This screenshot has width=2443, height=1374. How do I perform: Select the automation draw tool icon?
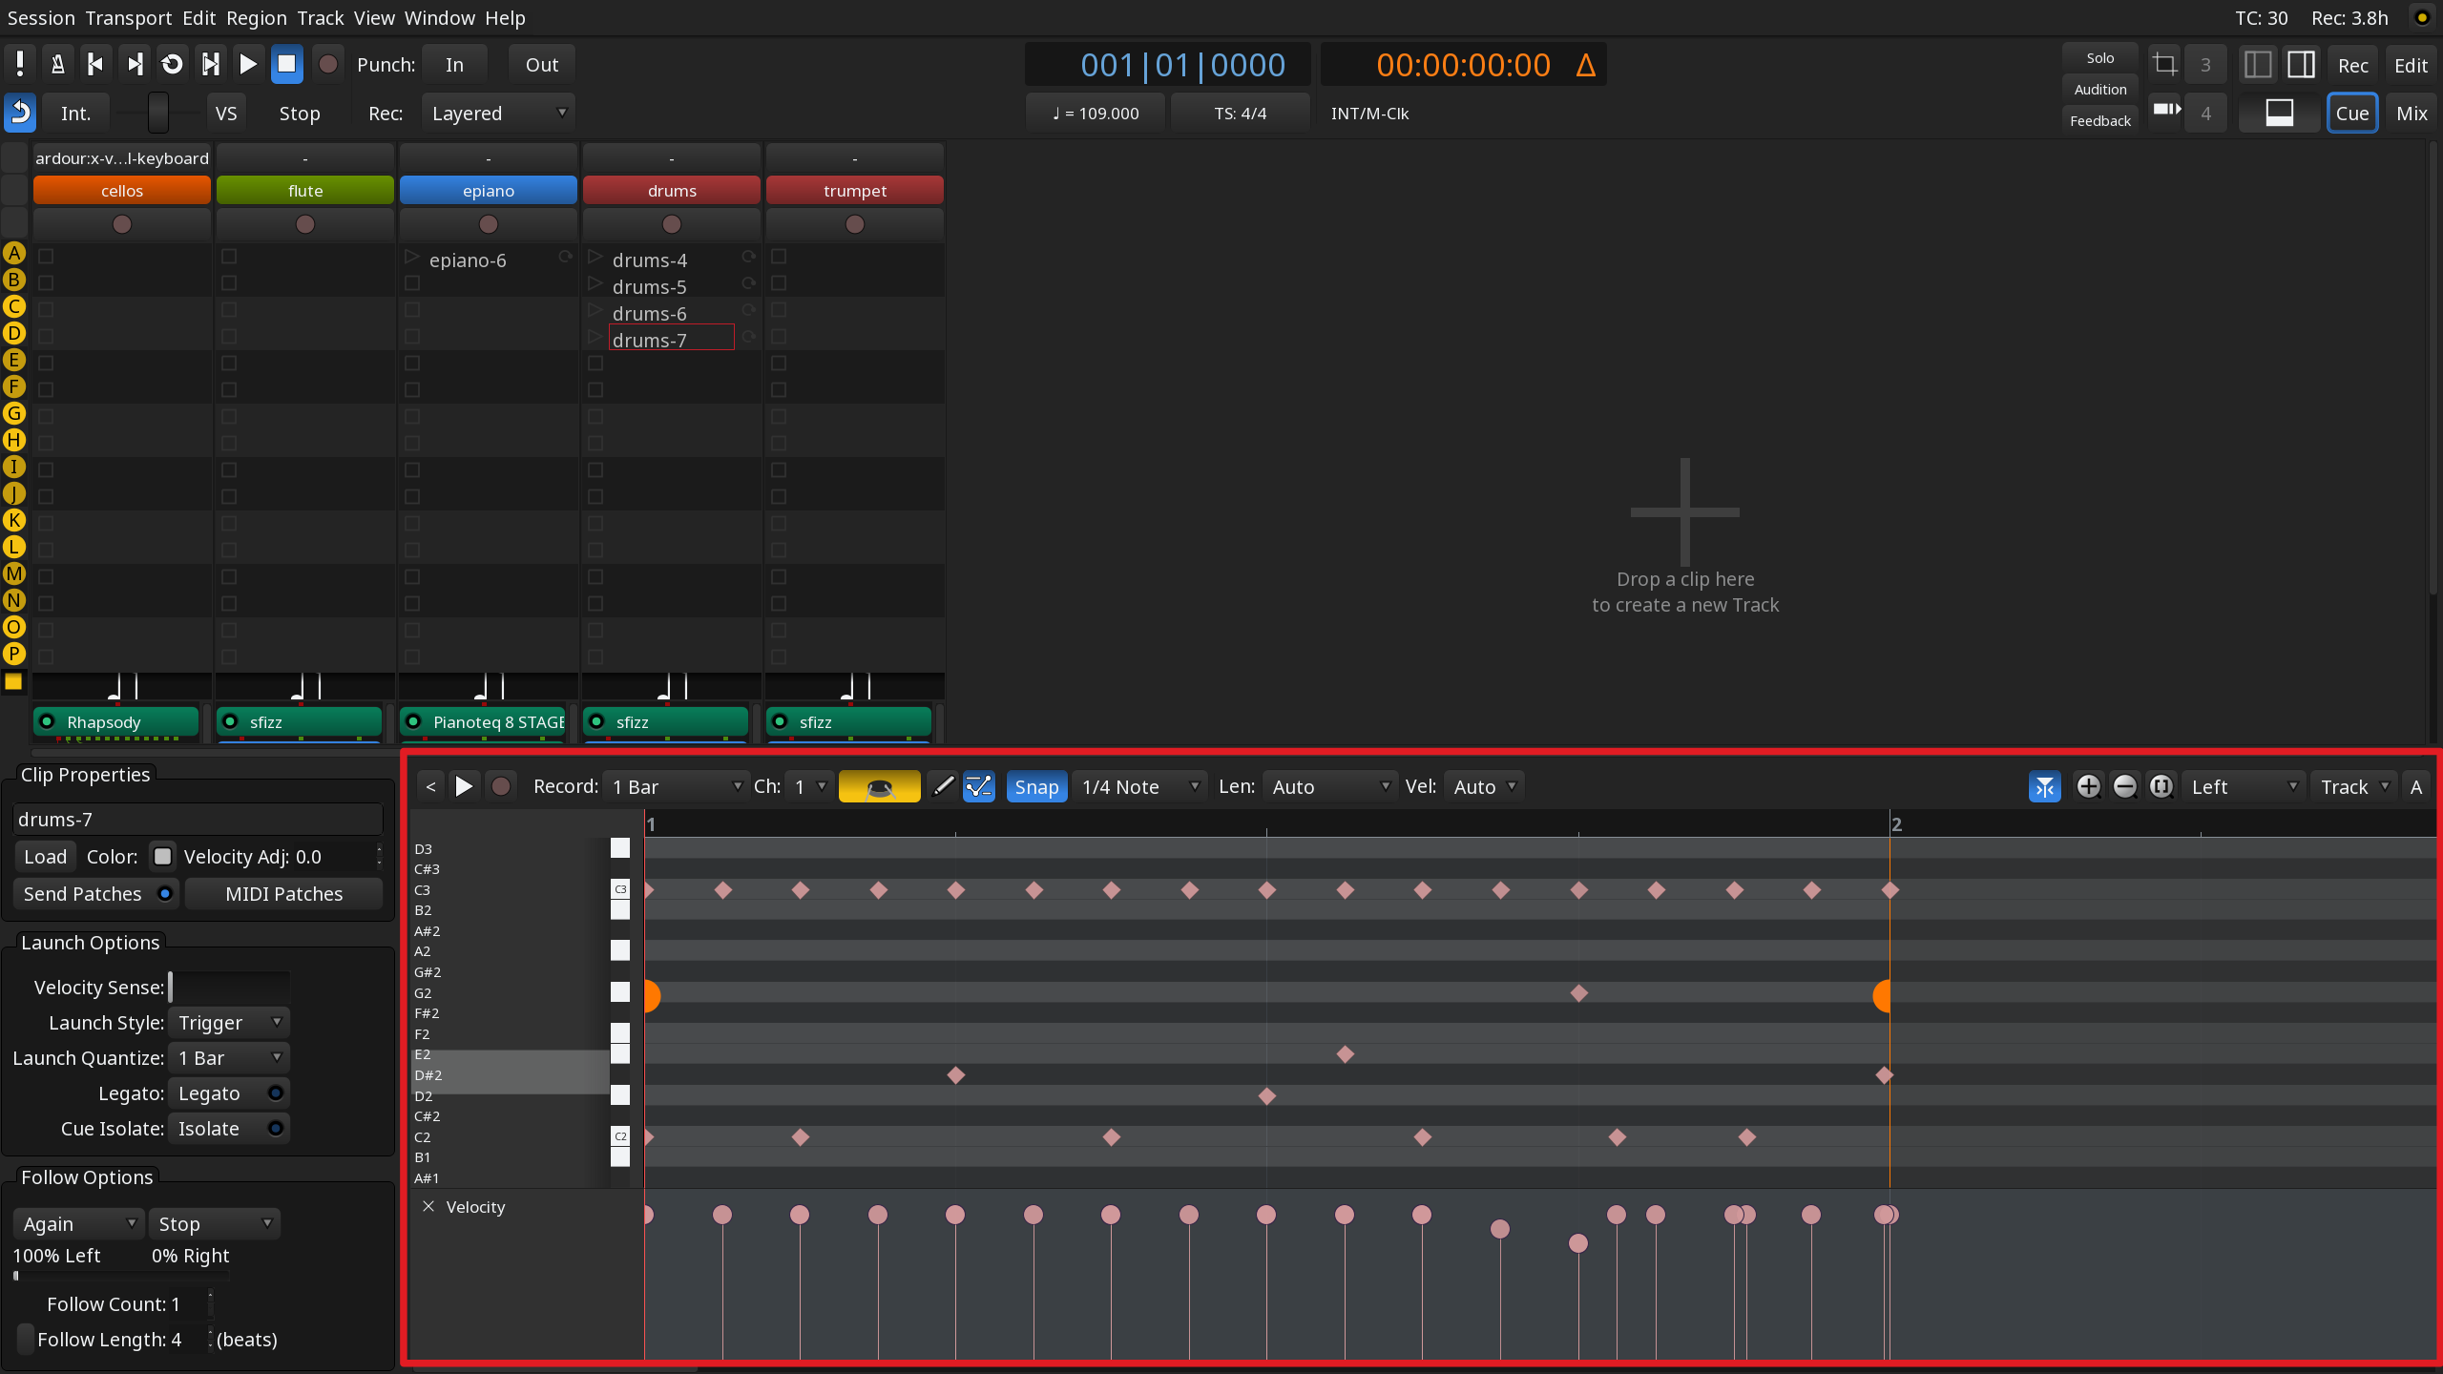979,786
